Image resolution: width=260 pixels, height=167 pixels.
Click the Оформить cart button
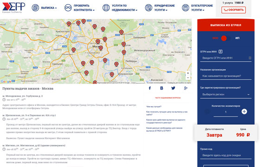click(x=234, y=10)
